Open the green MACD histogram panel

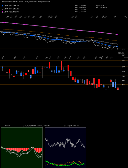pyautogui.click(x=22, y=148)
